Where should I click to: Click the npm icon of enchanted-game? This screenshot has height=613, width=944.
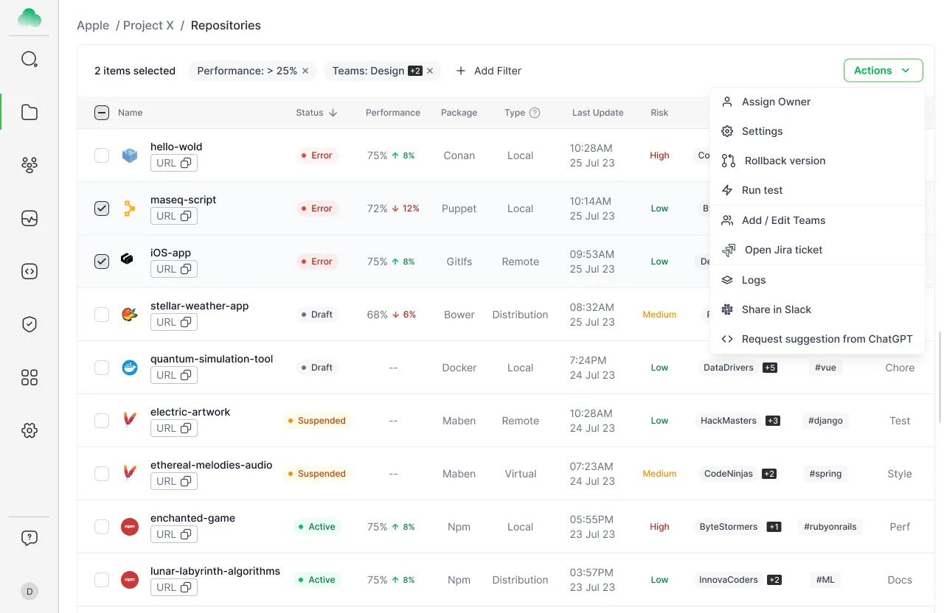coord(130,527)
